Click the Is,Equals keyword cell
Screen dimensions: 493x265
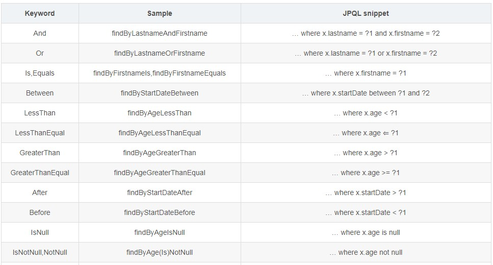coord(40,73)
